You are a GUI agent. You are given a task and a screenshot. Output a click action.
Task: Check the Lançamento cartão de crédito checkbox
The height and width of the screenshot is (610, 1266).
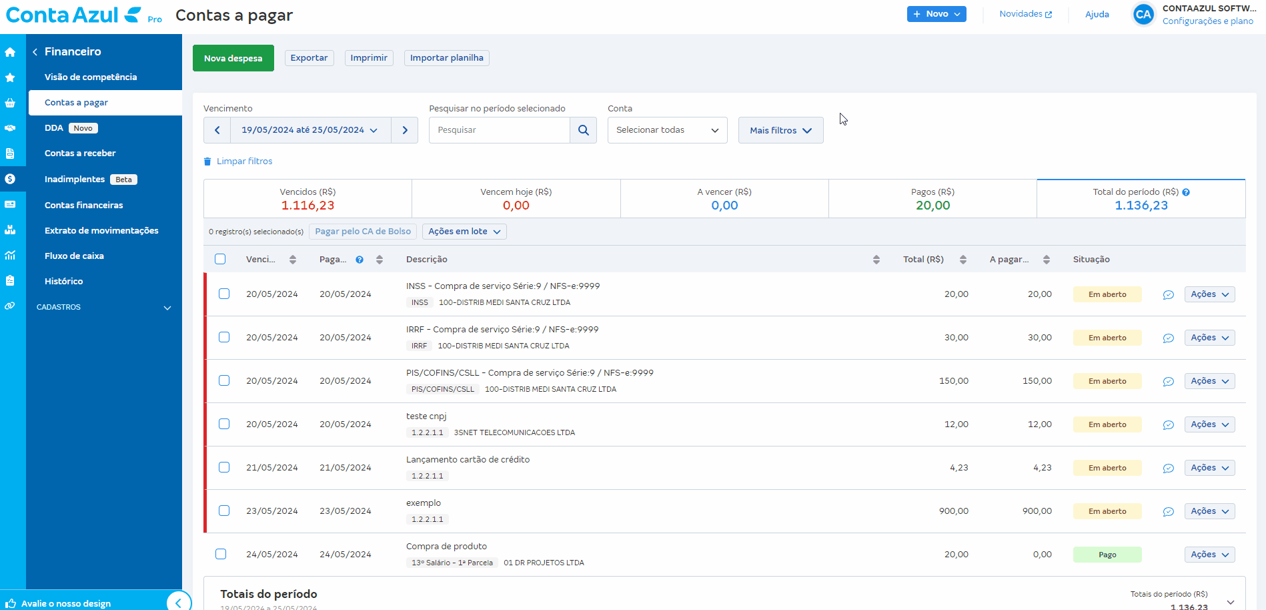click(224, 467)
